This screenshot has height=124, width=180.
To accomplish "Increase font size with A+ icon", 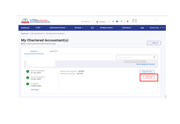I will click(121, 21).
